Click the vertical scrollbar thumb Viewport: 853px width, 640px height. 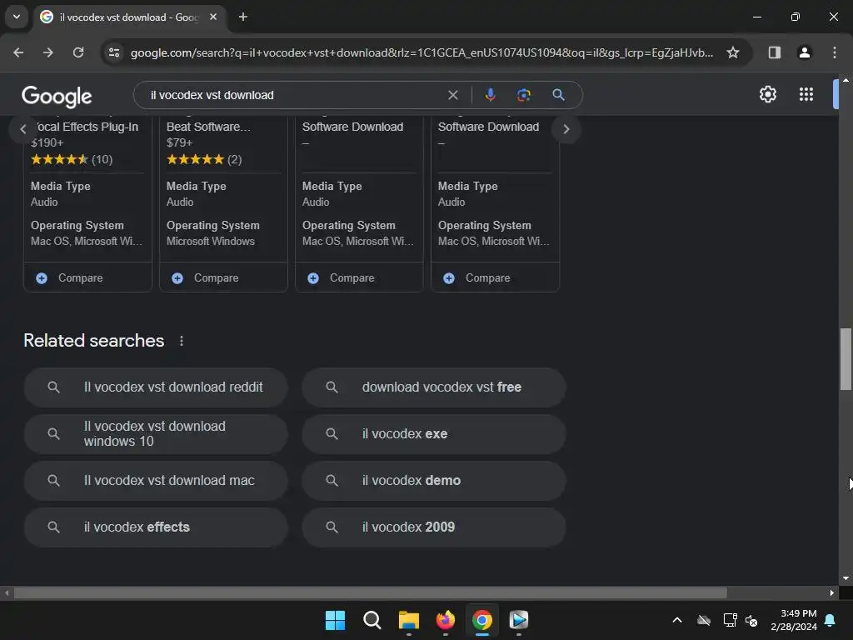(x=846, y=359)
